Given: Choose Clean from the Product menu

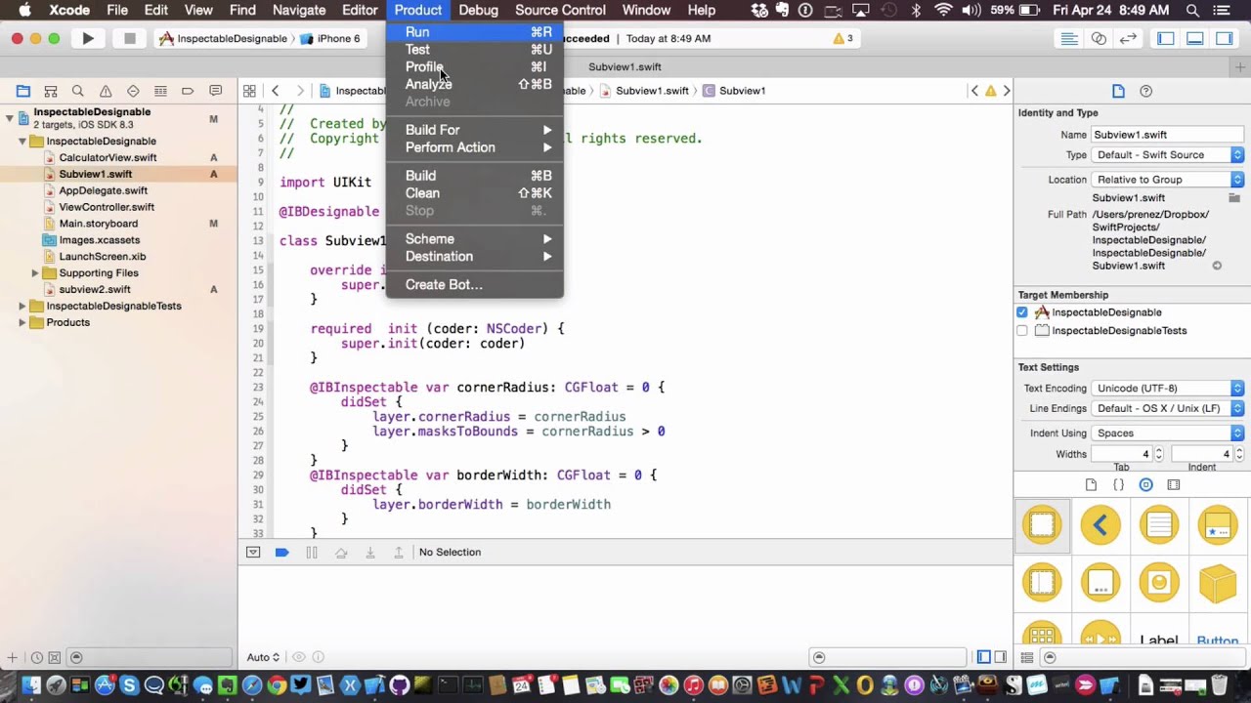Looking at the screenshot, I should [475, 193].
